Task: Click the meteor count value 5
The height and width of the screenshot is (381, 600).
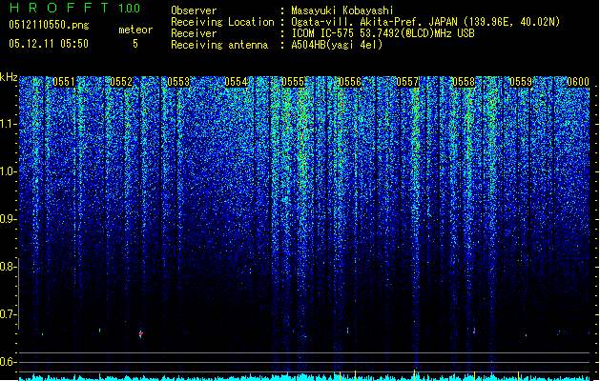Action: coord(135,44)
